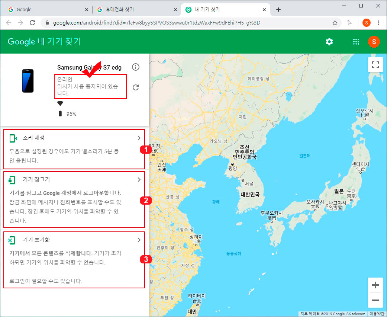Click the 기기 초기화 erase icon

pyautogui.click(x=12, y=240)
